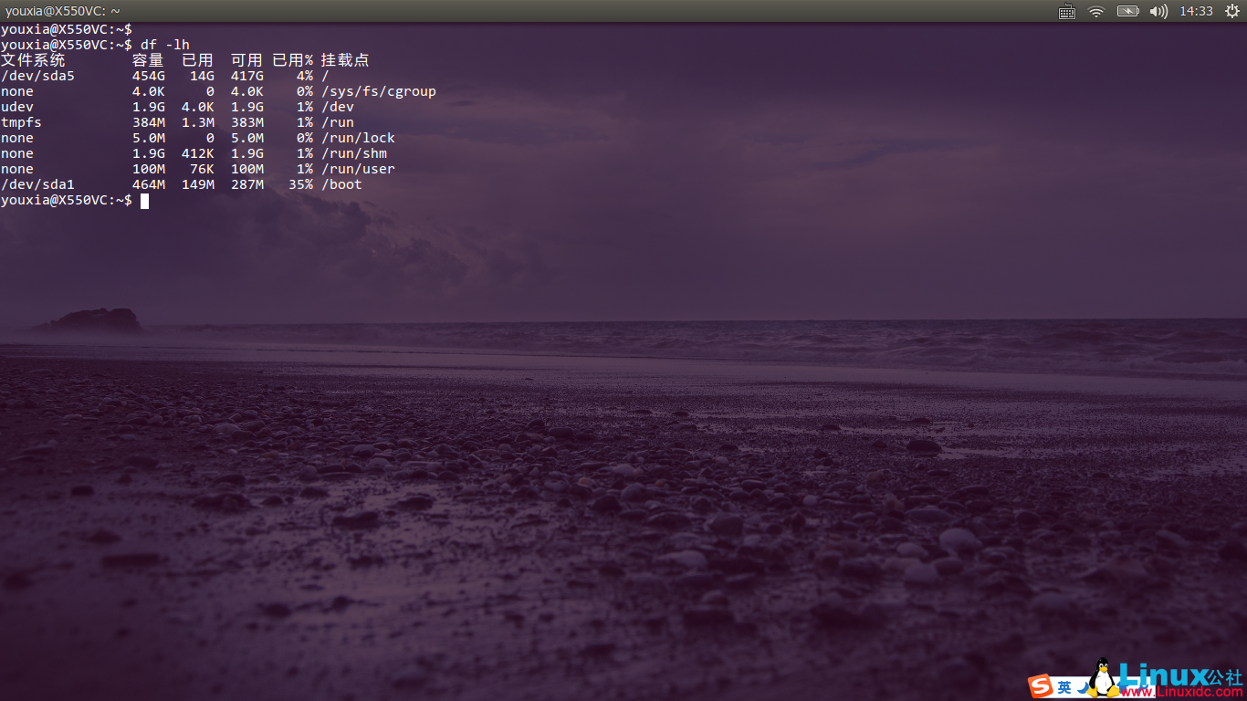Toggle the 英 input language mode
This screenshot has height=701, width=1247.
click(x=1064, y=686)
